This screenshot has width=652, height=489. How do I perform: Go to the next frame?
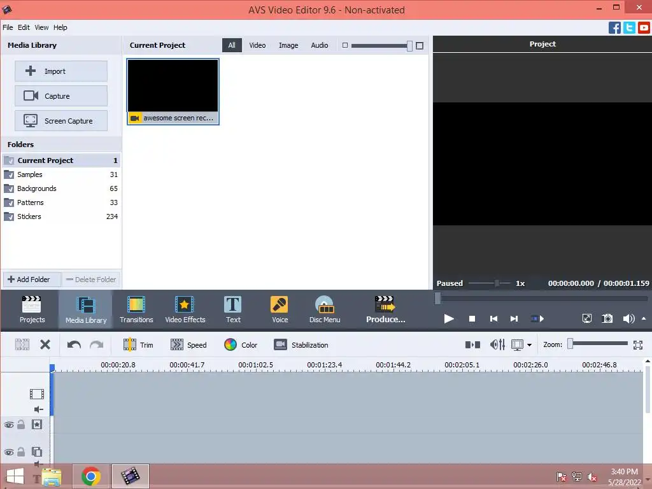514,318
